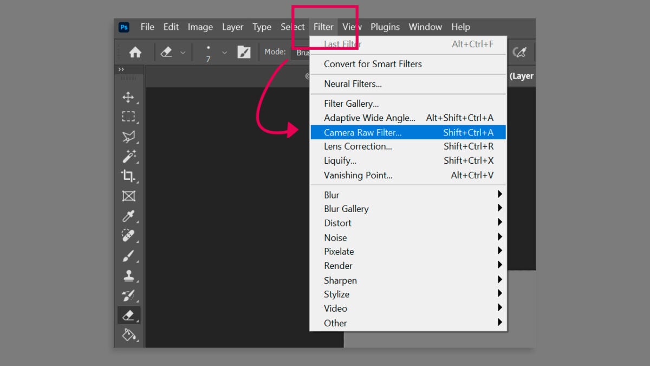Screen dimensions: 650x366
Task: Open the Layer menu
Action: (x=232, y=27)
